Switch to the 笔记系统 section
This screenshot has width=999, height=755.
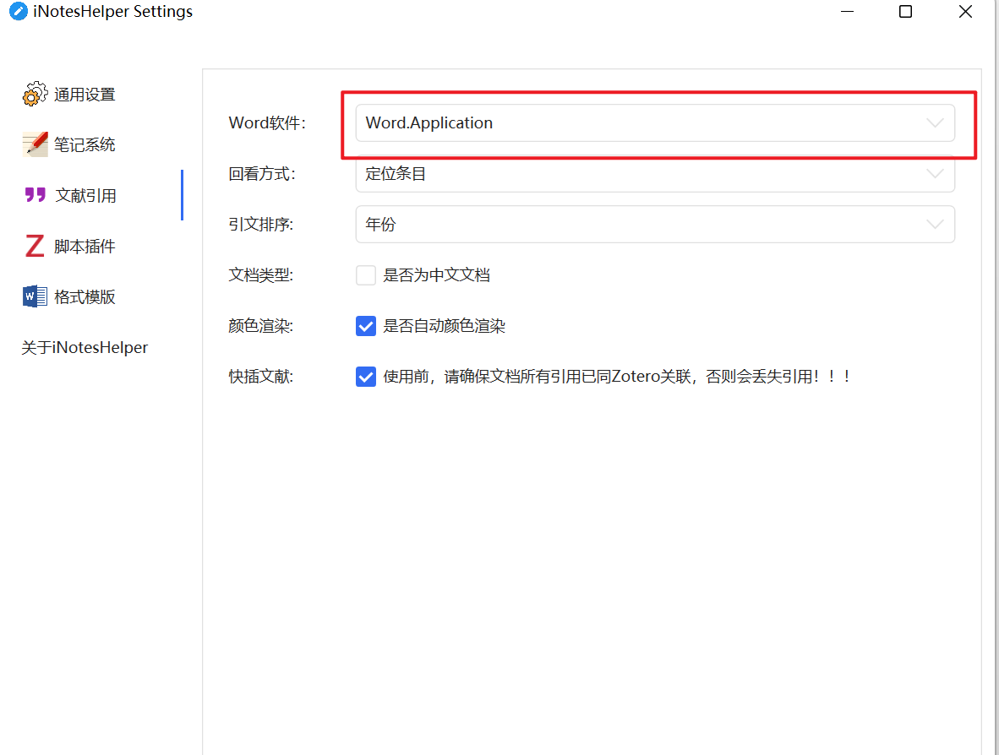click(85, 144)
